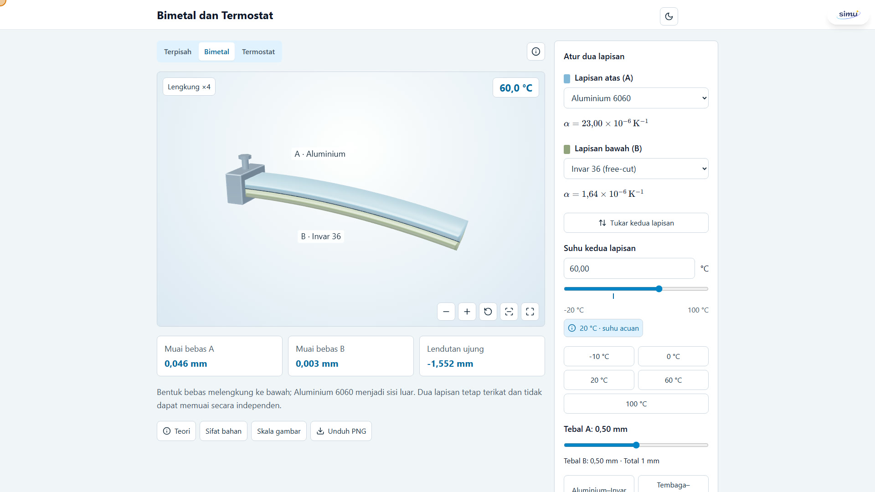Screen dimensions: 875x492
Task: Open the Termostat tab
Action: point(258,51)
